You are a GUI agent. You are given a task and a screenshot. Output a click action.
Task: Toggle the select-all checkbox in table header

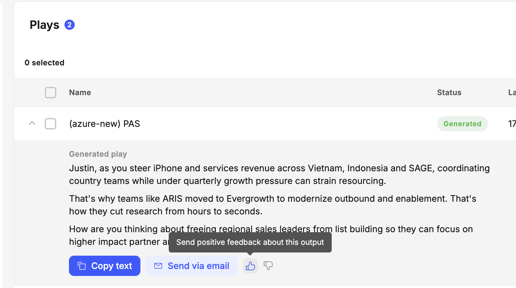pyautogui.click(x=51, y=93)
